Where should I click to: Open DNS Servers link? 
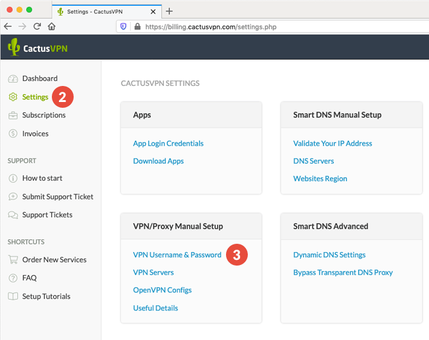click(x=314, y=161)
